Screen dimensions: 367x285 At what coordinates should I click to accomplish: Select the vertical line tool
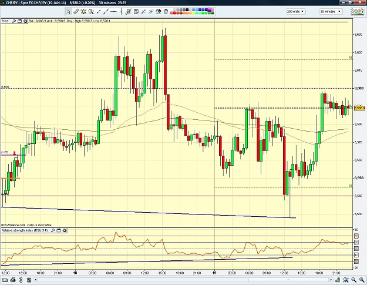[x=121, y=11]
